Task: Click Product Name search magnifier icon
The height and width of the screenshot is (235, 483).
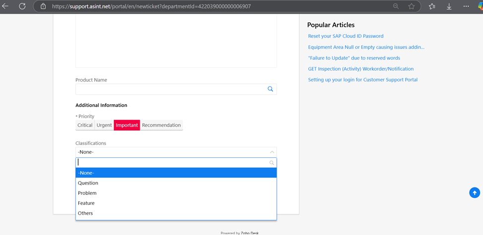Action: tap(270, 89)
